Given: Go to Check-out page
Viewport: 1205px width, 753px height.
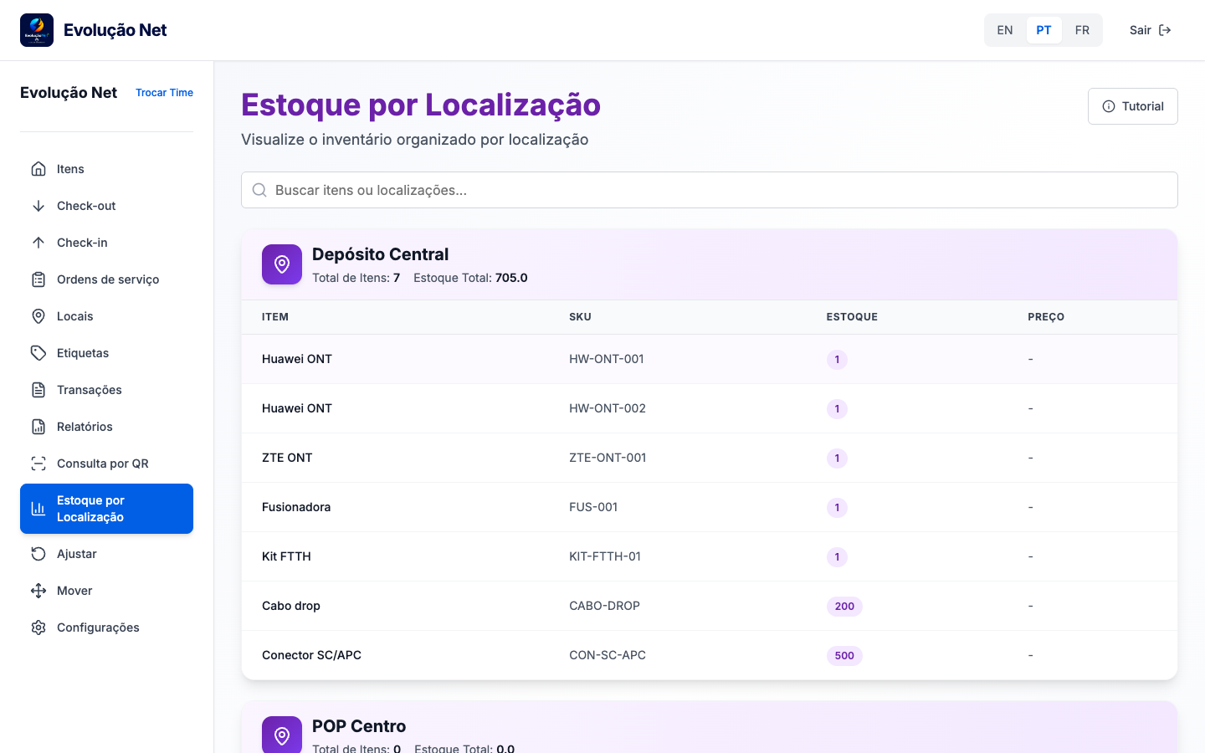Looking at the screenshot, I should tap(106, 206).
